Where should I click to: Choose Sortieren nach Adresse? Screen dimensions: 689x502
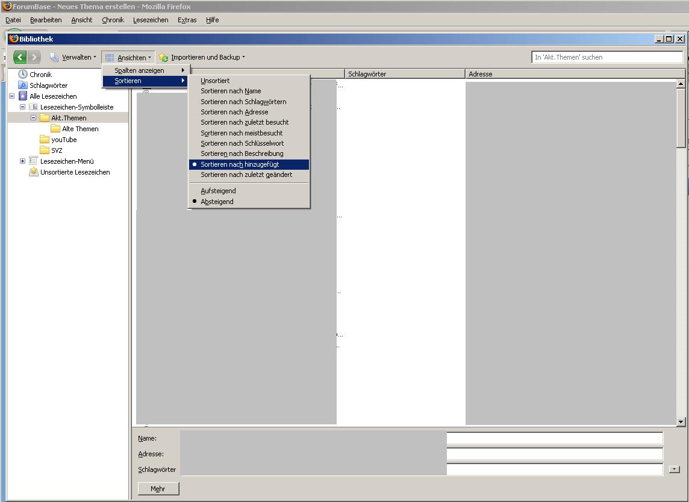pos(249,112)
